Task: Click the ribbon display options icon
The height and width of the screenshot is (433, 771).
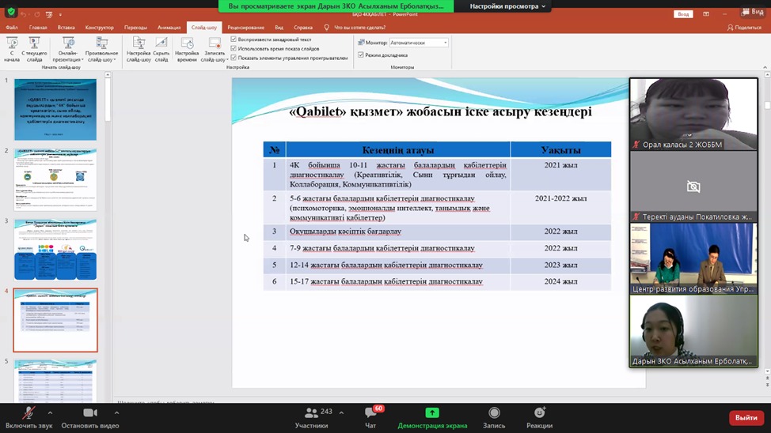Action: (x=706, y=14)
